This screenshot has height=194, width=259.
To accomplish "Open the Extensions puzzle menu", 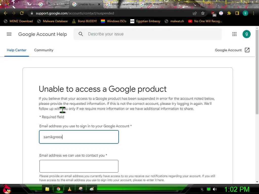I will click(229, 13).
